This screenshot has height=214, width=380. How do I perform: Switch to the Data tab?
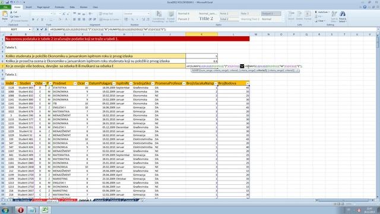(72, 7)
